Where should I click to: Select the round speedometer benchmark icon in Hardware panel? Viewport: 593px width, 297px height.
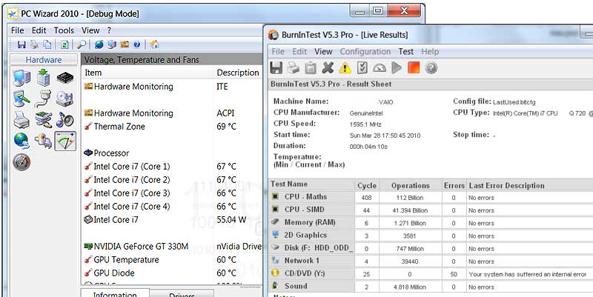click(x=21, y=162)
